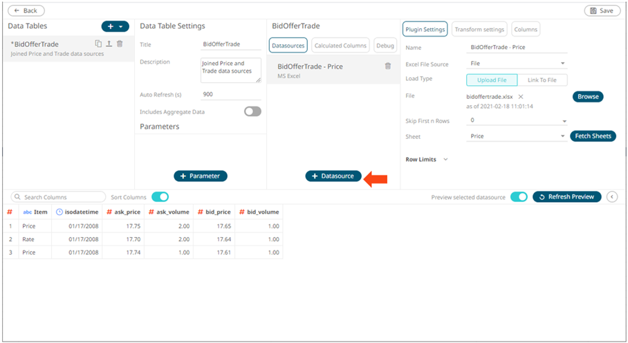Image resolution: width=628 pixels, height=343 pixels.
Task: Go back using the Back button
Action: pyautogui.click(x=26, y=11)
